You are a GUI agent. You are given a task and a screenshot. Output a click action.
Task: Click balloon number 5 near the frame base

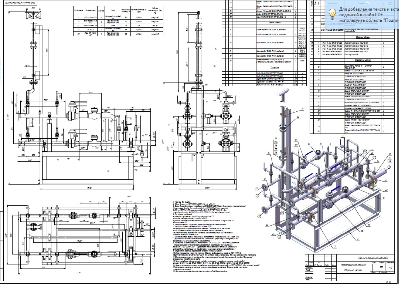pyautogui.click(x=358, y=239)
